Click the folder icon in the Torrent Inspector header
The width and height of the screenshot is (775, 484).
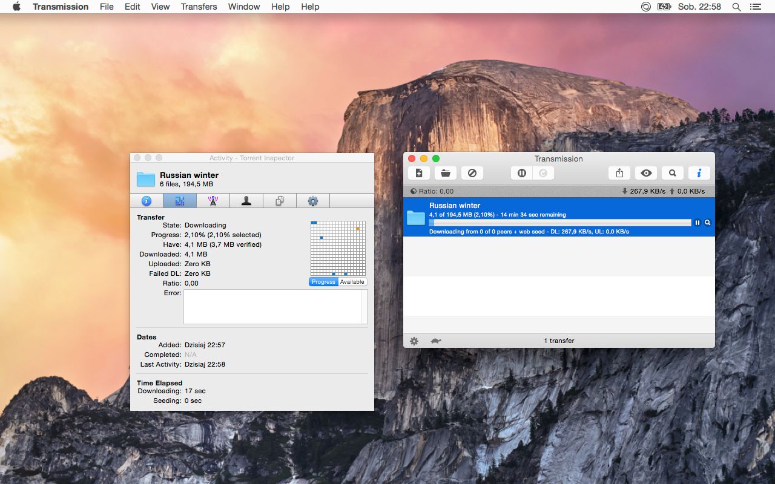(x=146, y=179)
